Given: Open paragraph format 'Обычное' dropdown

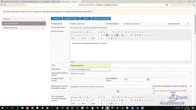Looking at the screenshot, I should tap(85, 38).
